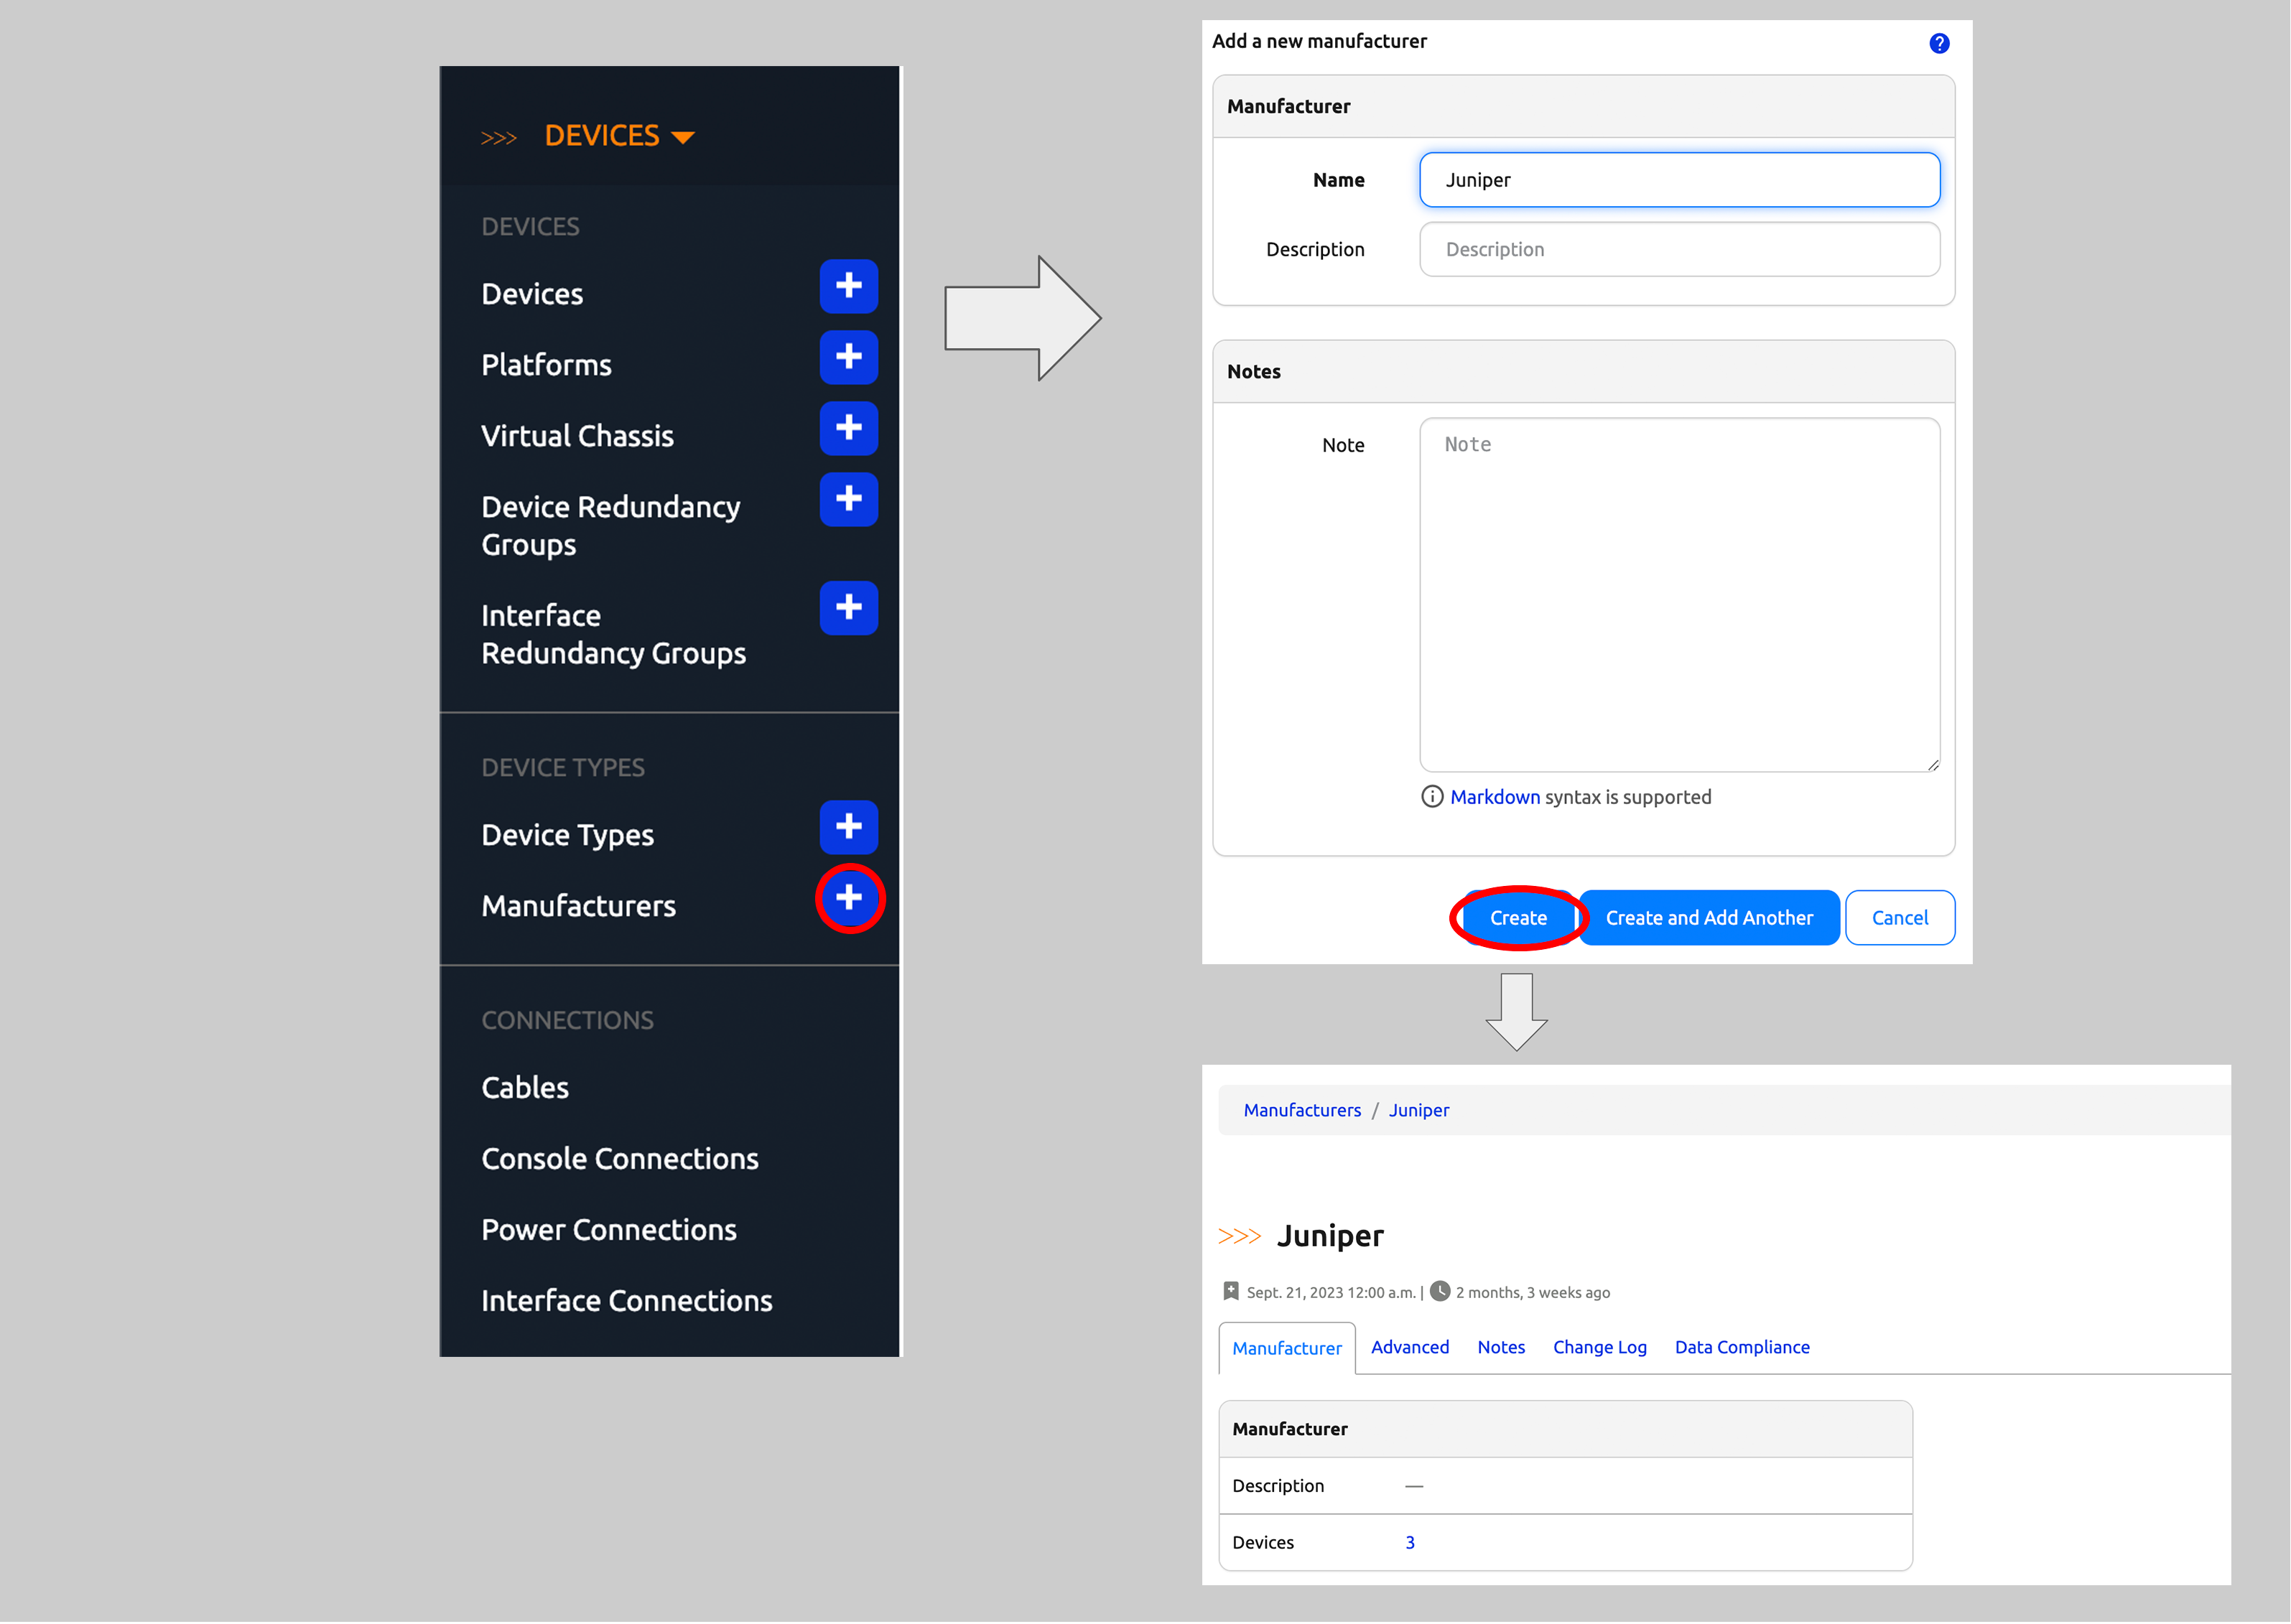Viewport: 2291px width, 1624px height.
Task: Add a new Device Type with plus
Action: pyautogui.click(x=848, y=828)
